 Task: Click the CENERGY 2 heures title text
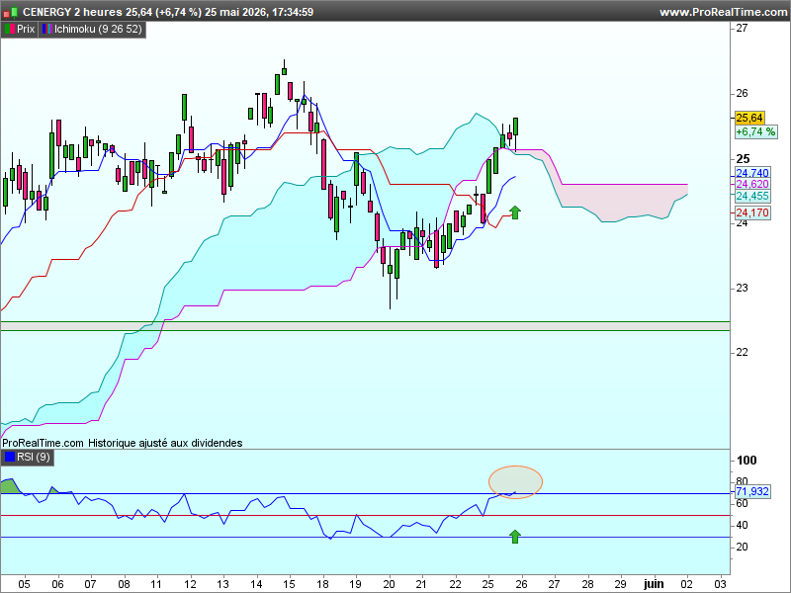coord(72,12)
